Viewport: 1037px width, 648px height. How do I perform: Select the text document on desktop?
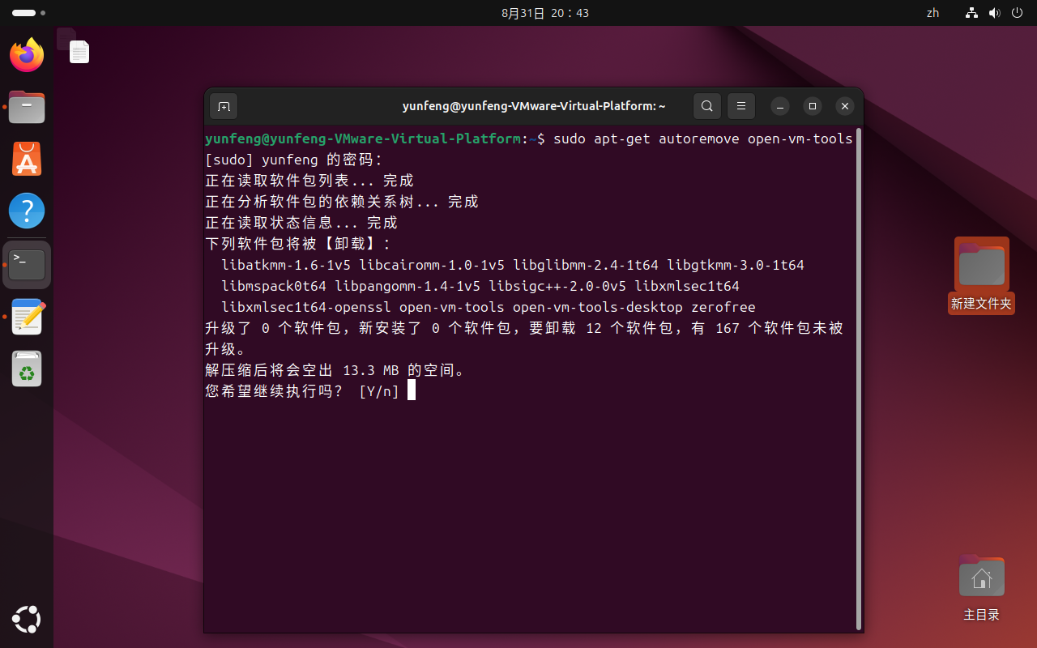pyautogui.click(x=79, y=52)
